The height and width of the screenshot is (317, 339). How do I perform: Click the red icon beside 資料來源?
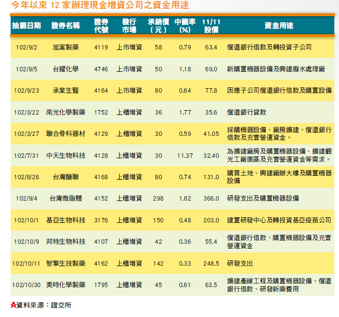[13, 305]
